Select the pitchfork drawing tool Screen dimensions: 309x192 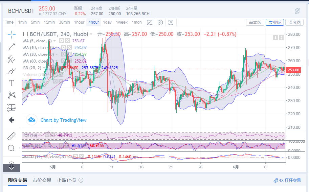point(12,59)
